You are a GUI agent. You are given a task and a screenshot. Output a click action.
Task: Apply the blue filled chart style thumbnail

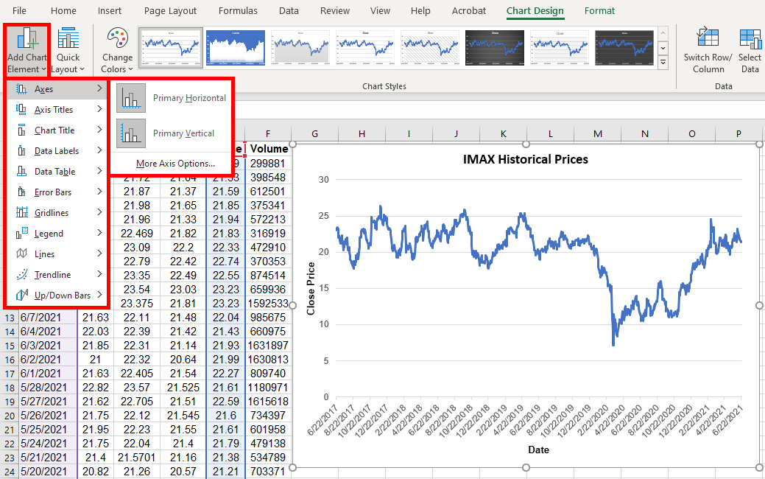[236, 47]
